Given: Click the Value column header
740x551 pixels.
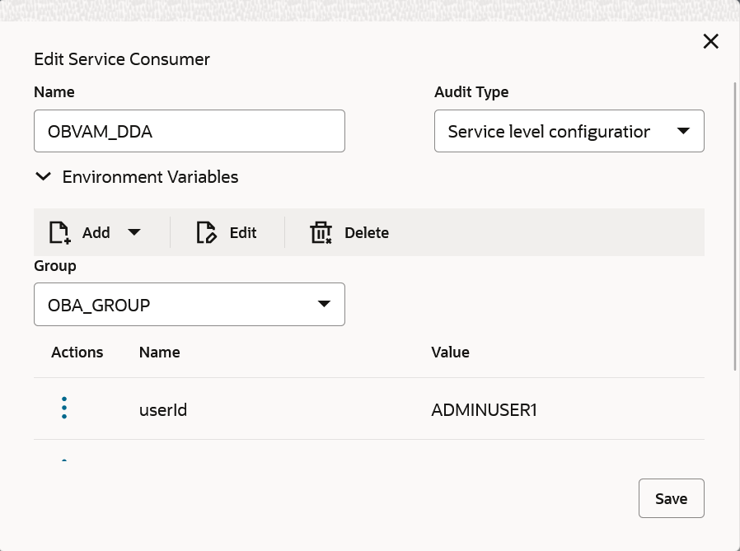Looking at the screenshot, I should tap(450, 353).
